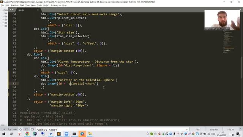Expand the fifth folder in sidebar
This screenshot has height=137, width=243.
[x=3, y=26]
